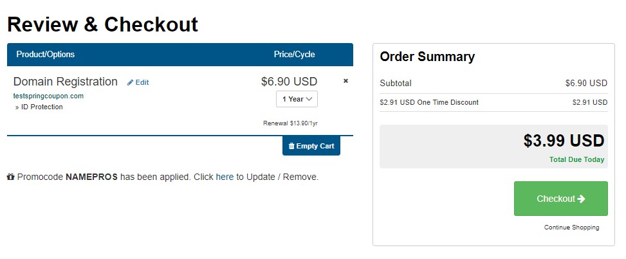
Task: Remove the domain item using the x icon
Action: [x=345, y=81]
